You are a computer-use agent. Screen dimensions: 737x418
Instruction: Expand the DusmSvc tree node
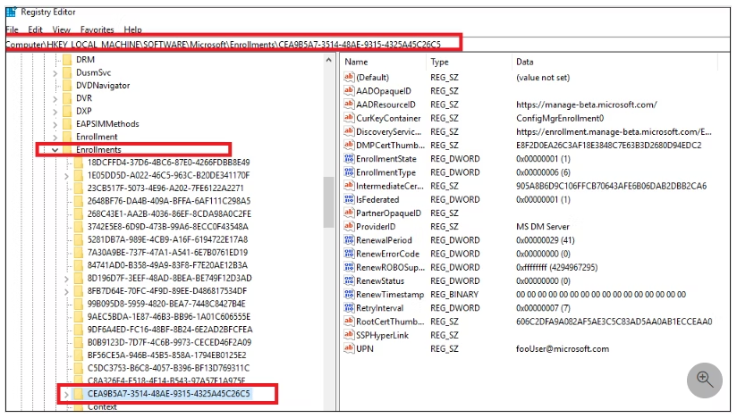click(x=55, y=73)
